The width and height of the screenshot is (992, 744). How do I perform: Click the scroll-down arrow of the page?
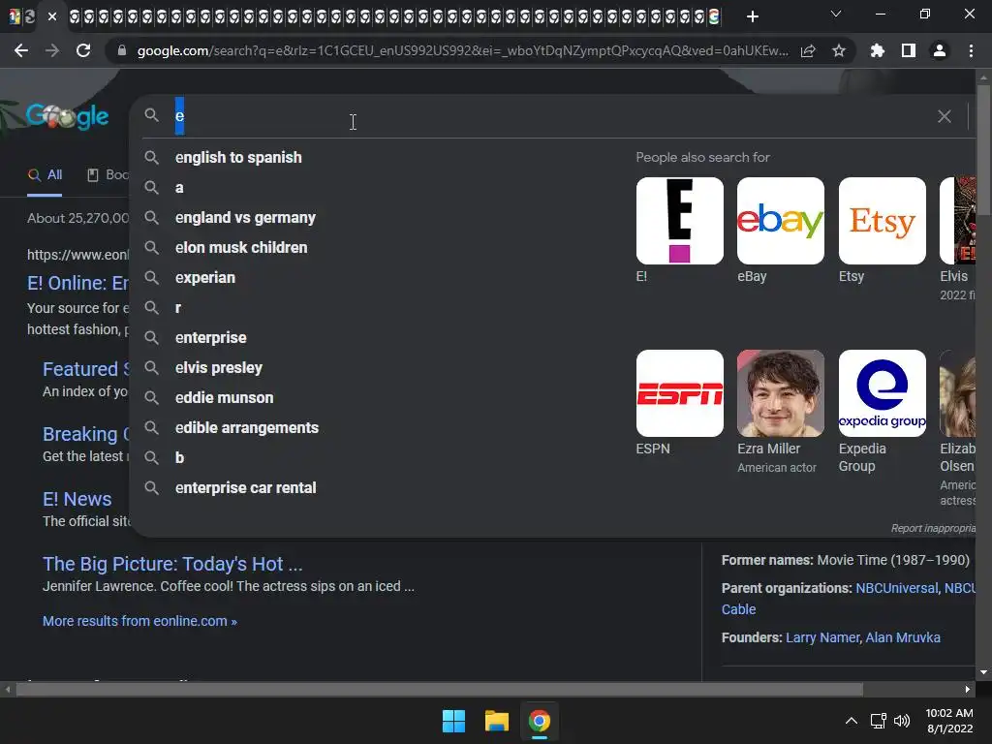pyautogui.click(x=983, y=672)
